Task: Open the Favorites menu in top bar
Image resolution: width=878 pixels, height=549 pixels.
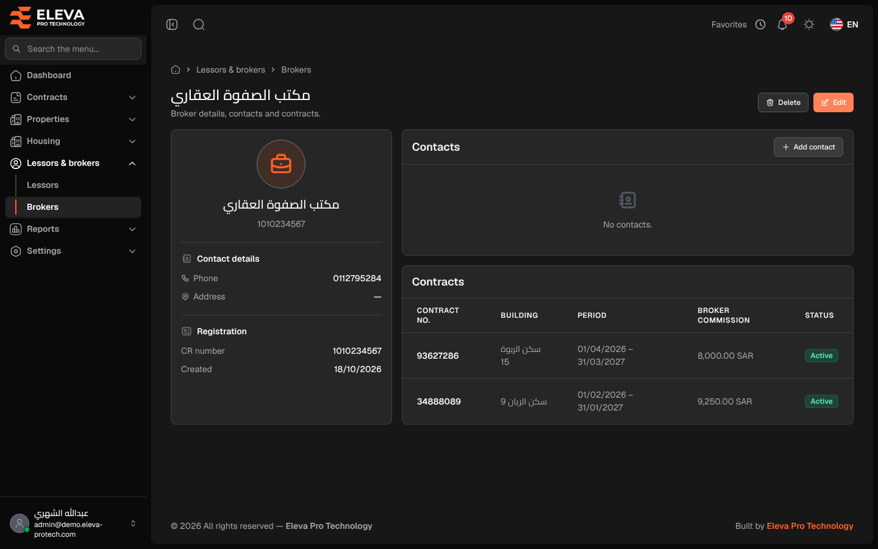Action: coord(729,24)
